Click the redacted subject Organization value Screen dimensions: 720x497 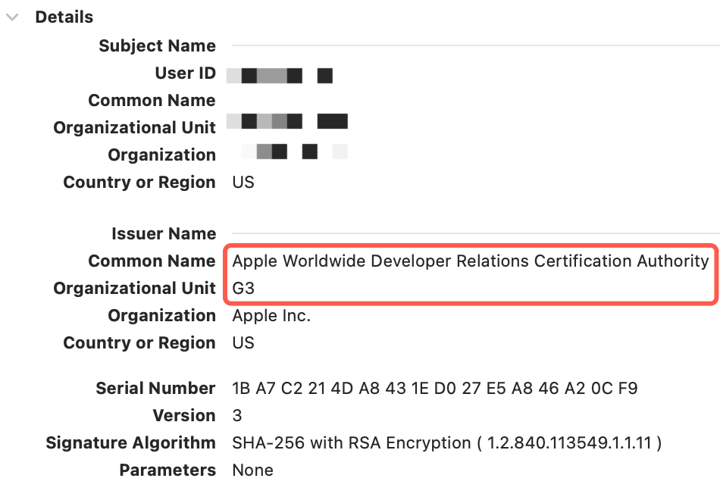(x=293, y=152)
